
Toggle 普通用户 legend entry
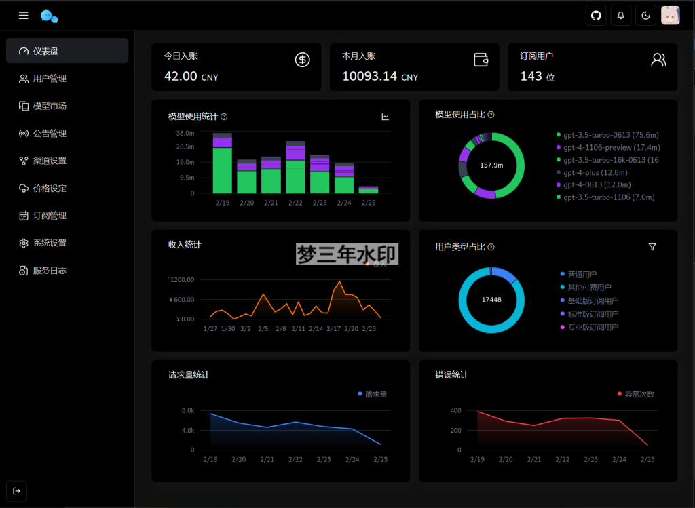tap(578, 274)
